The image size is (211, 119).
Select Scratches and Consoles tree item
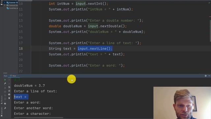click(12, 8)
